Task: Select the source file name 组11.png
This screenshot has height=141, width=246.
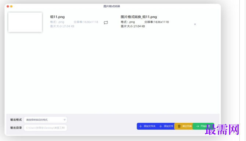Action: pyautogui.click(x=57, y=17)
